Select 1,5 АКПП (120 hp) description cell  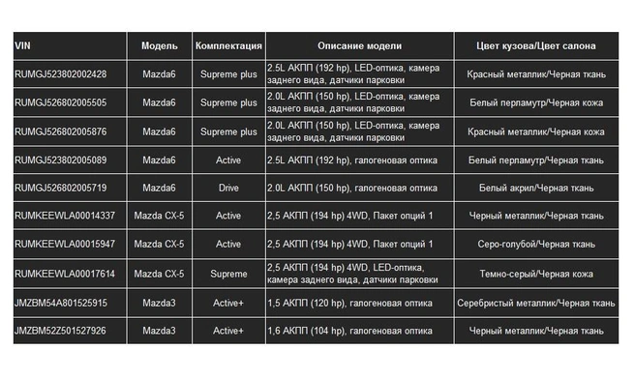[360, 303]
